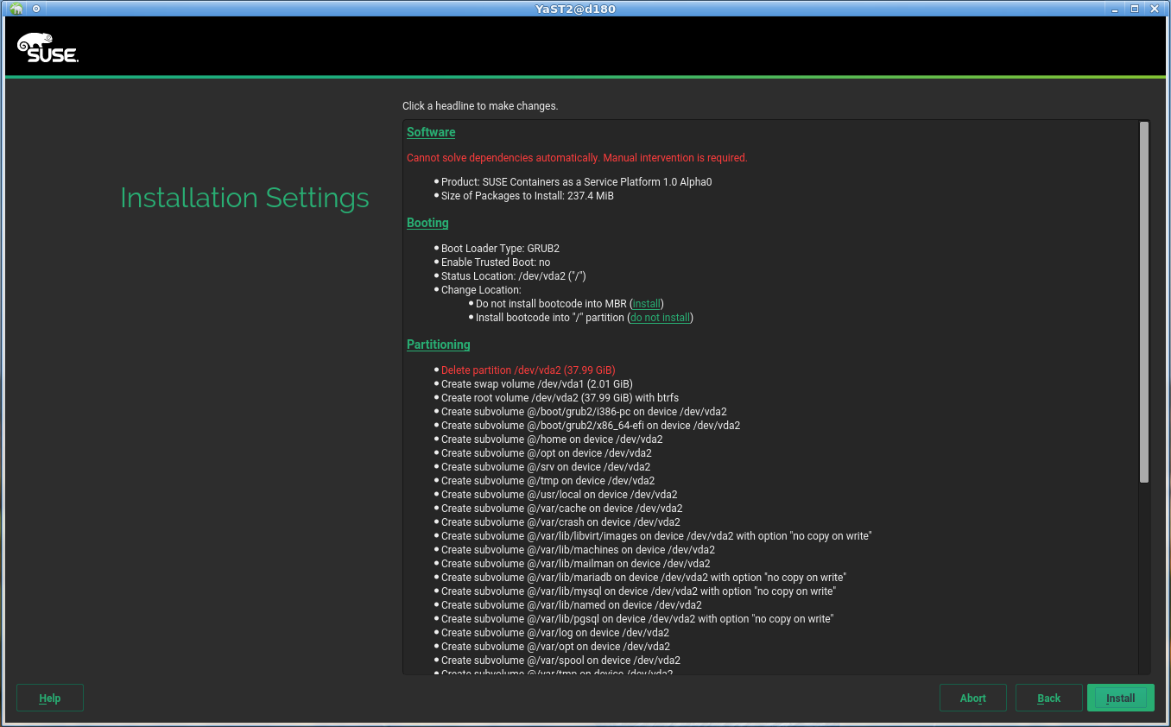Open the window menu icon in title bar

click(16, 9)
